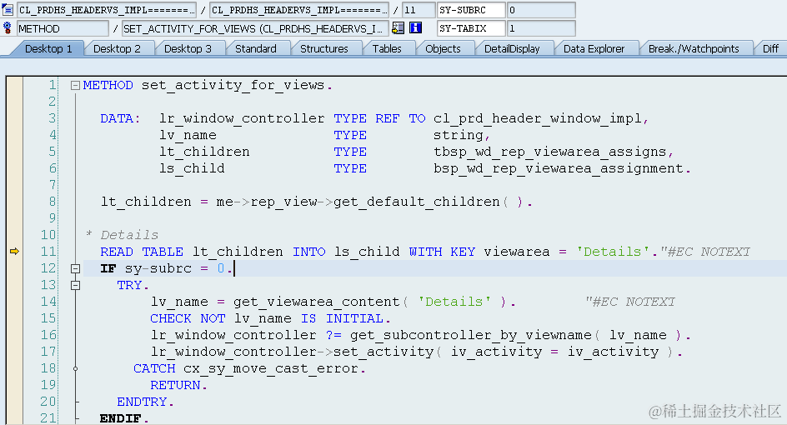This screenshot has width=787, height=425.
Task: Open the Break./Watchpoints tab
Action: [694, 48]
